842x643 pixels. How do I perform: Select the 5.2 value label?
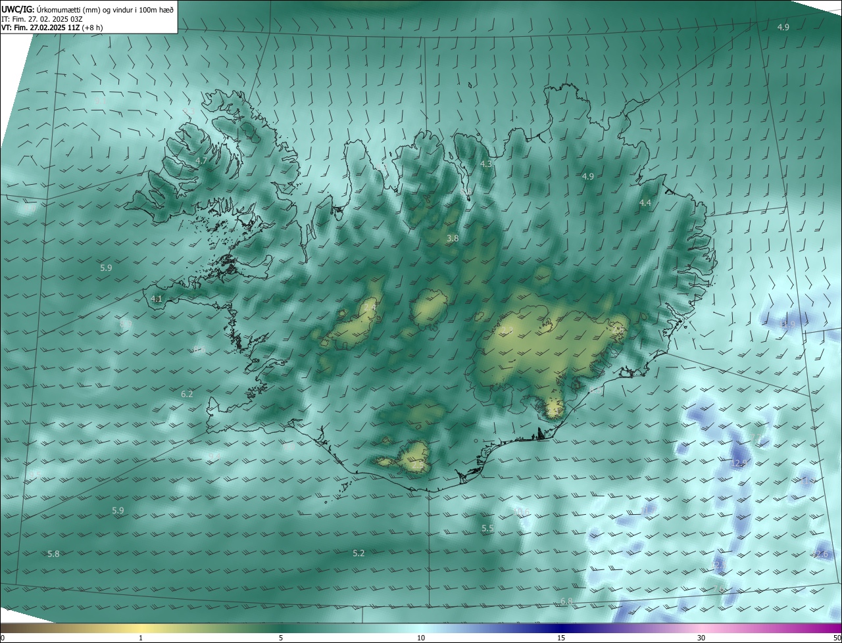[359, 554]
